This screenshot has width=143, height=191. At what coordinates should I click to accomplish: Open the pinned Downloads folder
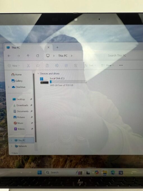click(x=21, y=105)
